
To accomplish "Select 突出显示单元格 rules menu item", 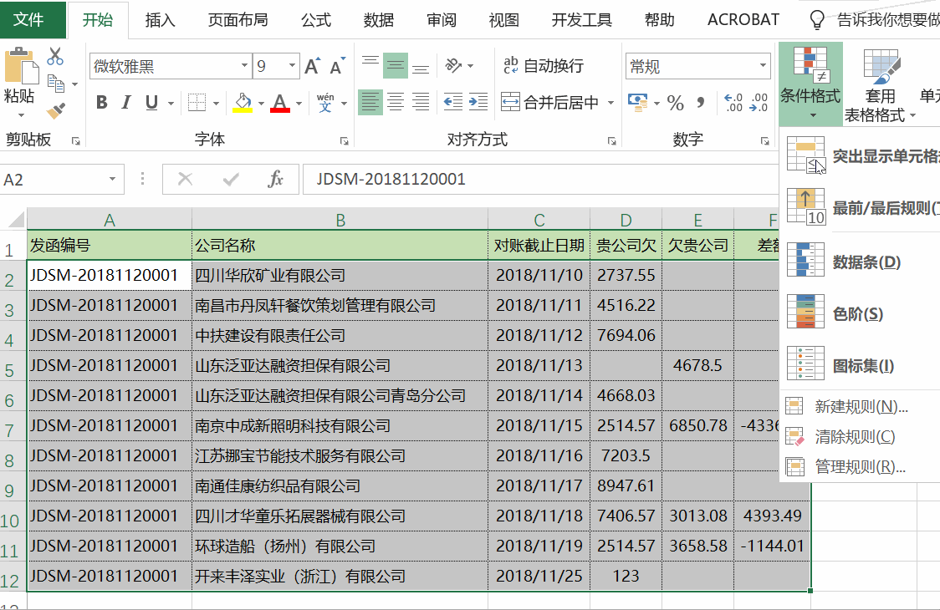I will [861, 156].
